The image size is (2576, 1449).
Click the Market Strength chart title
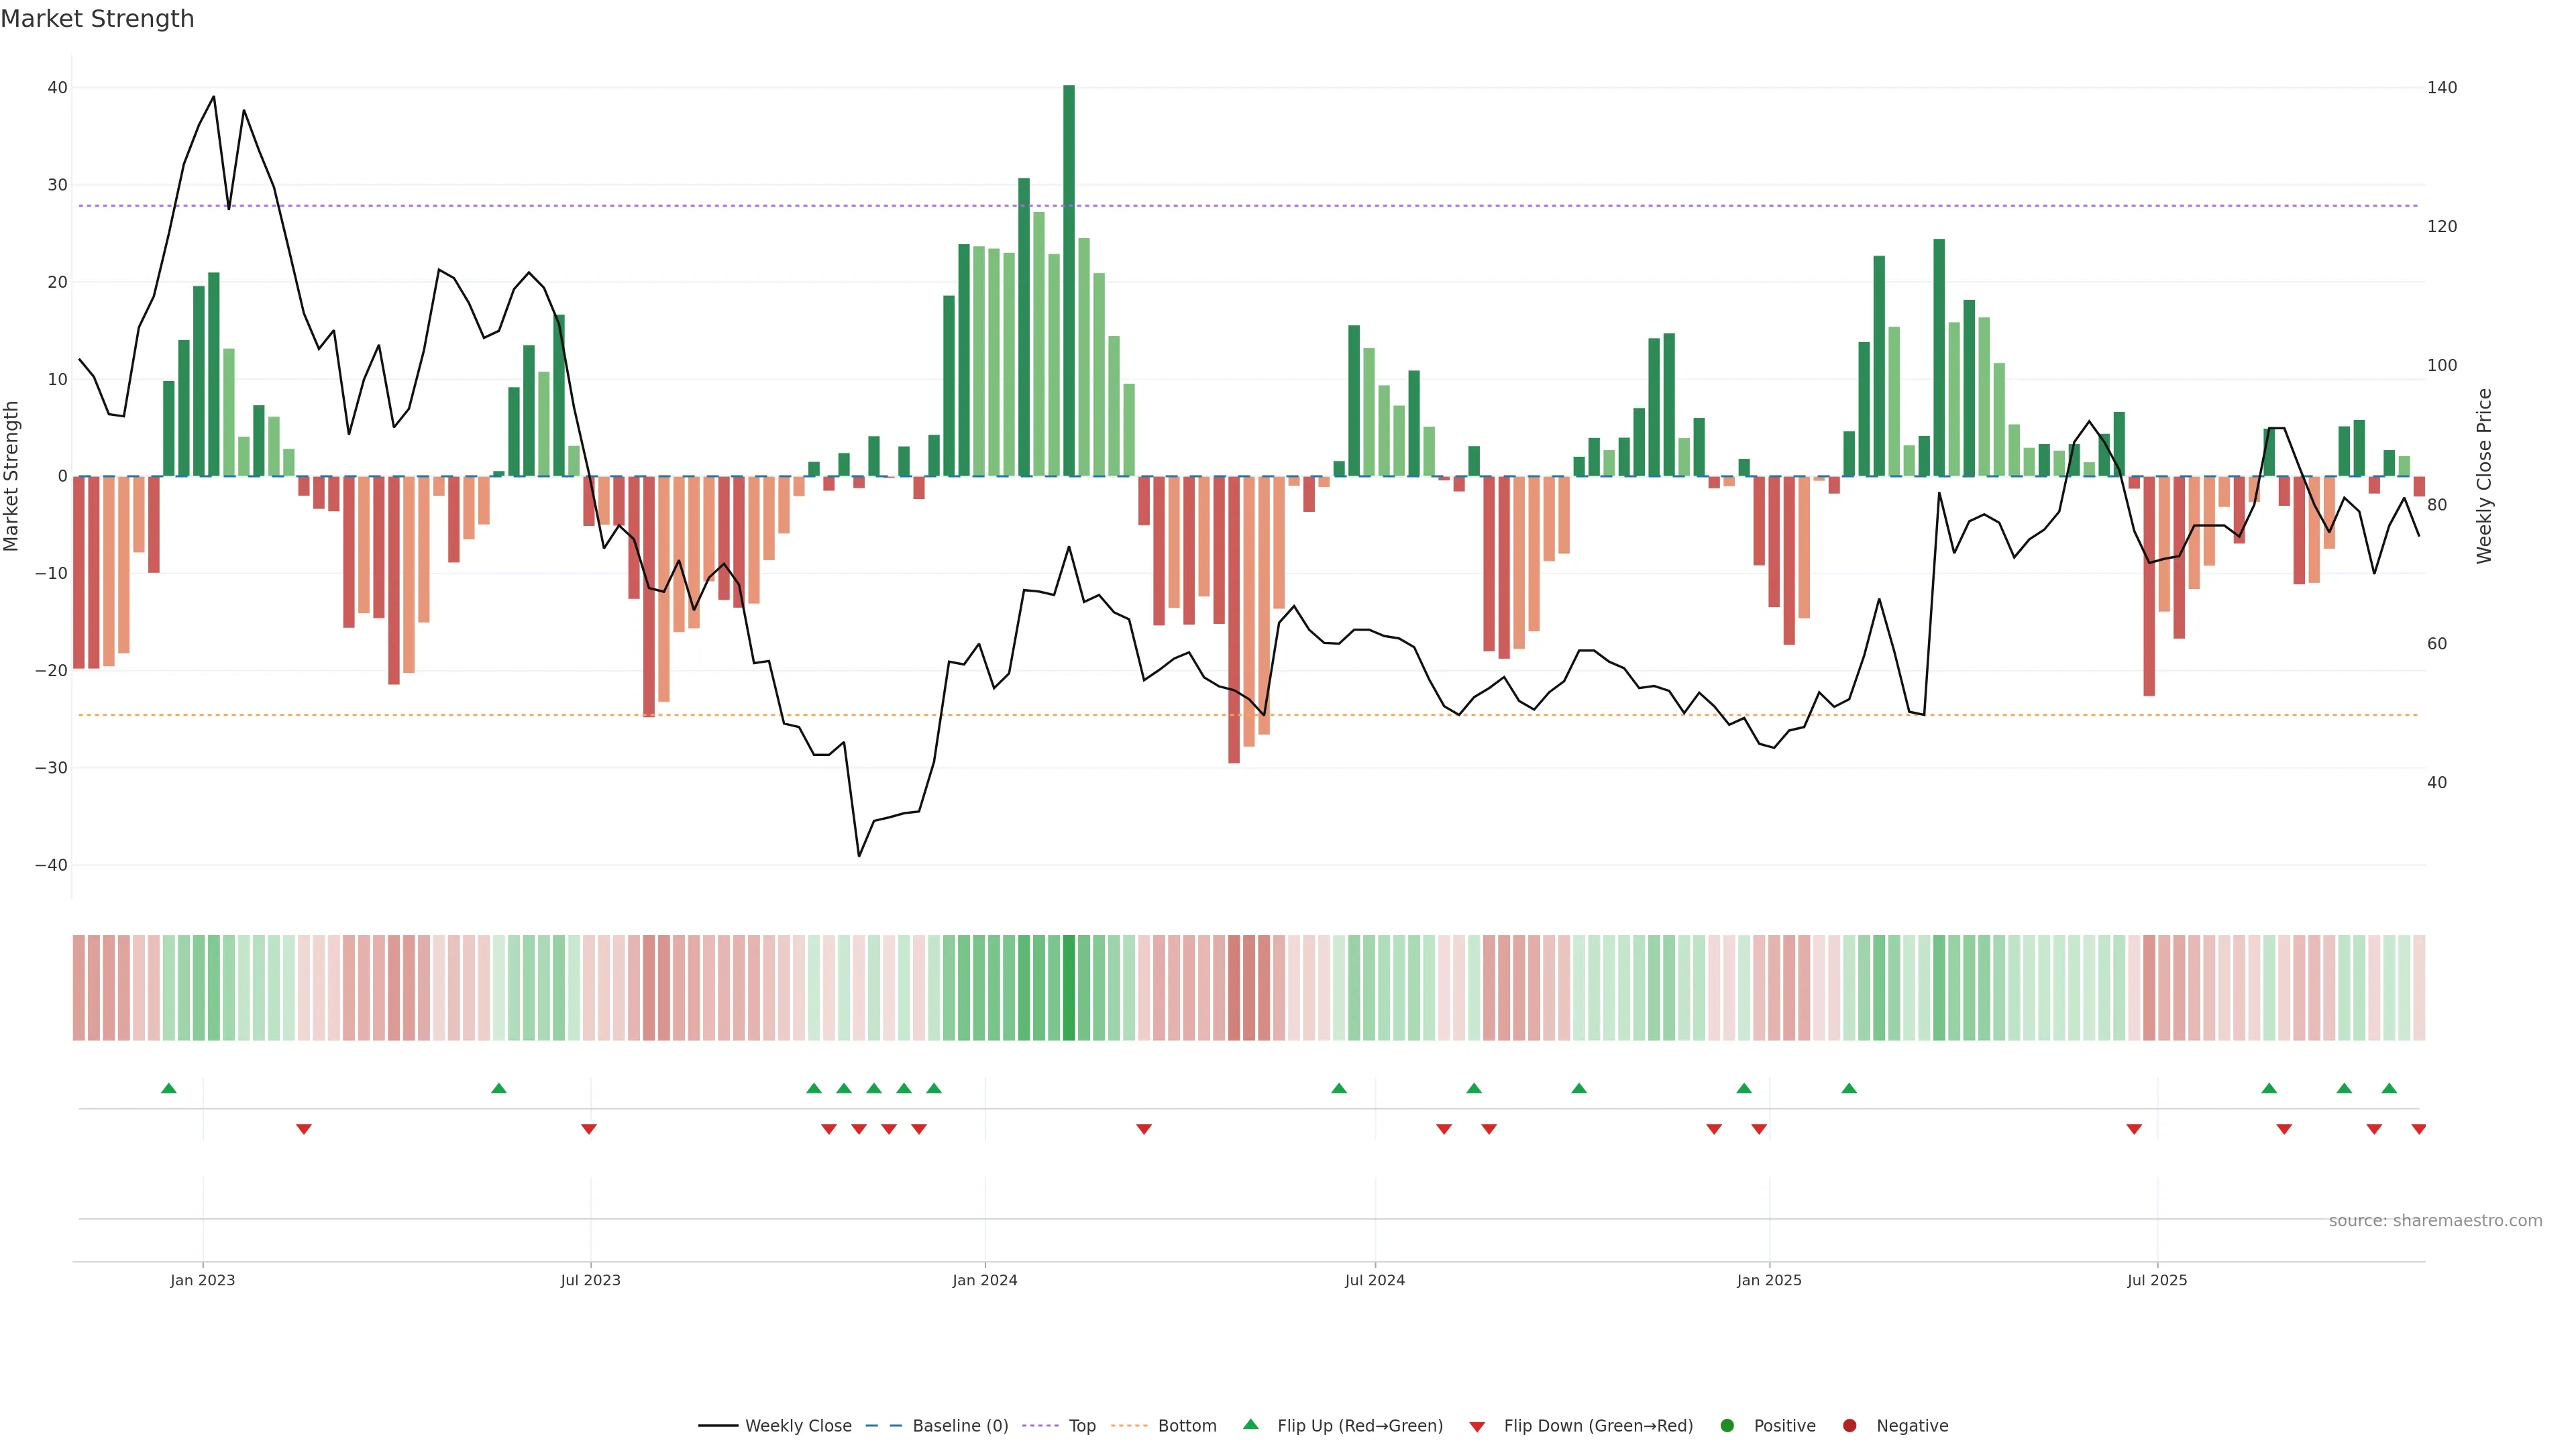tap(97, 19)
